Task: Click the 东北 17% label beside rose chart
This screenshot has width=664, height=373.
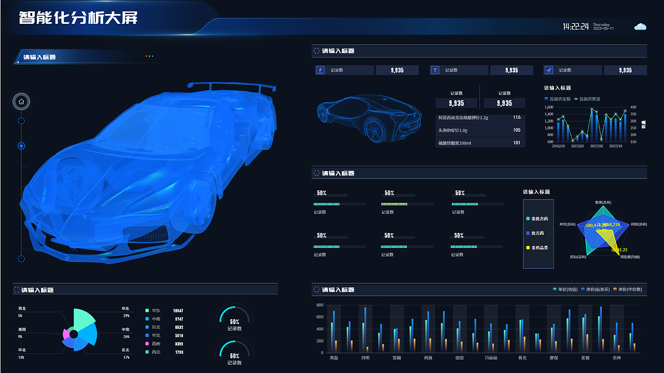Action: pyautogui.click(x=126, y=354)
